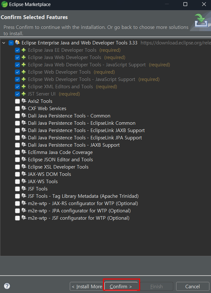211x293 pixels.
Task: Check Eclipse XSL Developer Tools
Action: pos(17,167)
